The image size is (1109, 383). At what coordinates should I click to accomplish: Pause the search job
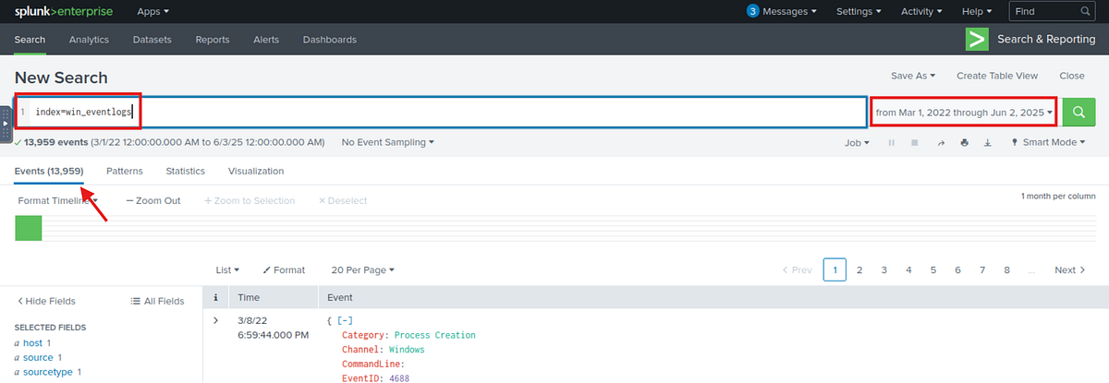point(892,143)
